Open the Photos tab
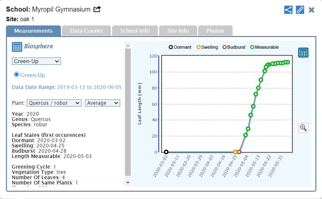 click(x=215, y=31)
